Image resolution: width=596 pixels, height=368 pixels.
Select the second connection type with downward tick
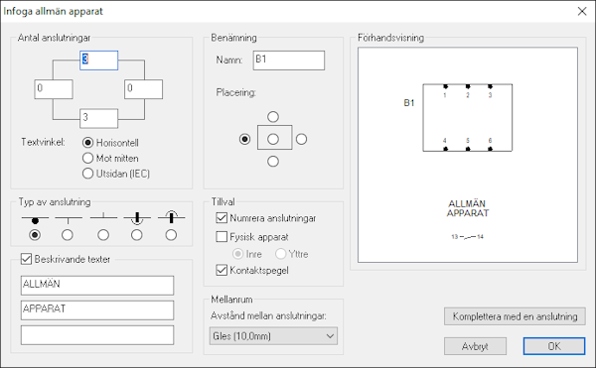68,235
